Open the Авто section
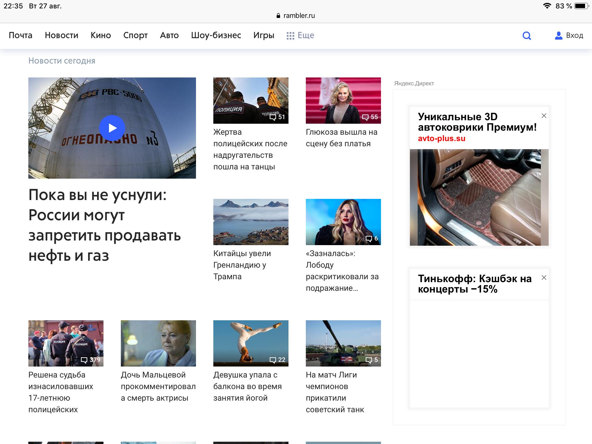The height and width of the screenshot is (444, 592). [x=169, y=35]
